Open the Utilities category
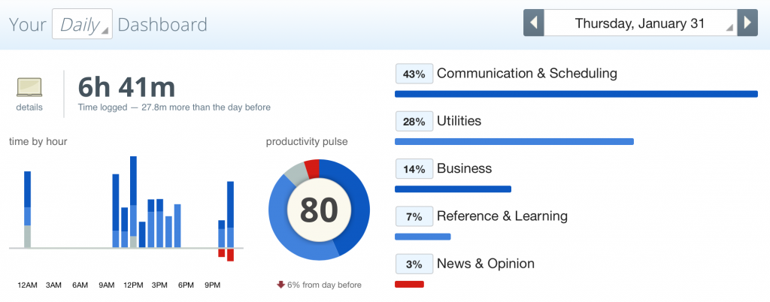Image resolution: width=770 pixels, height=302 pixels. (459, 121)
